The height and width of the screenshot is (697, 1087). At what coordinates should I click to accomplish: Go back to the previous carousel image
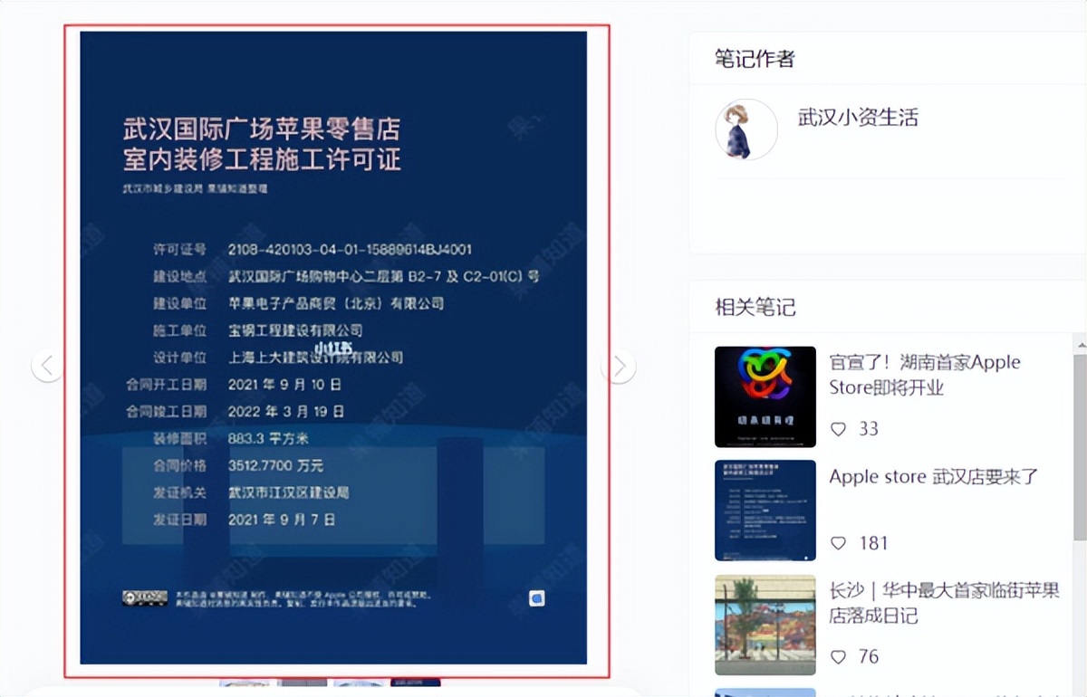[47, 365]
